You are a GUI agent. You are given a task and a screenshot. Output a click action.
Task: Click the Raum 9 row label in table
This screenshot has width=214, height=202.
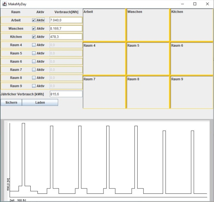click(16, 86)
